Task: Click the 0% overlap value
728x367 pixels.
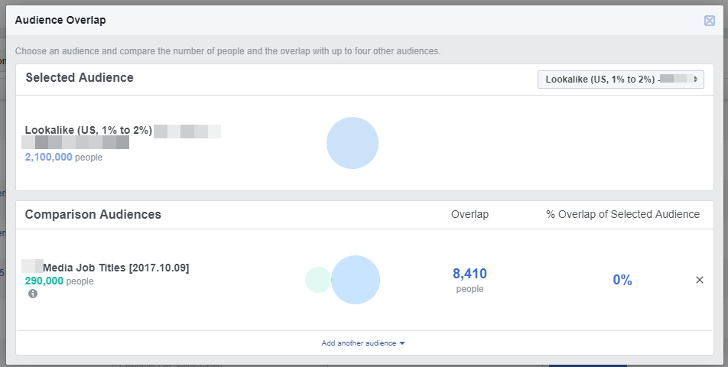Action: tap(622, 281)
